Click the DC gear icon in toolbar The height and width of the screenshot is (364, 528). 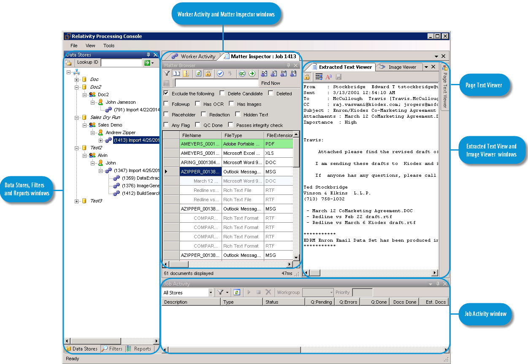(264, 73)
